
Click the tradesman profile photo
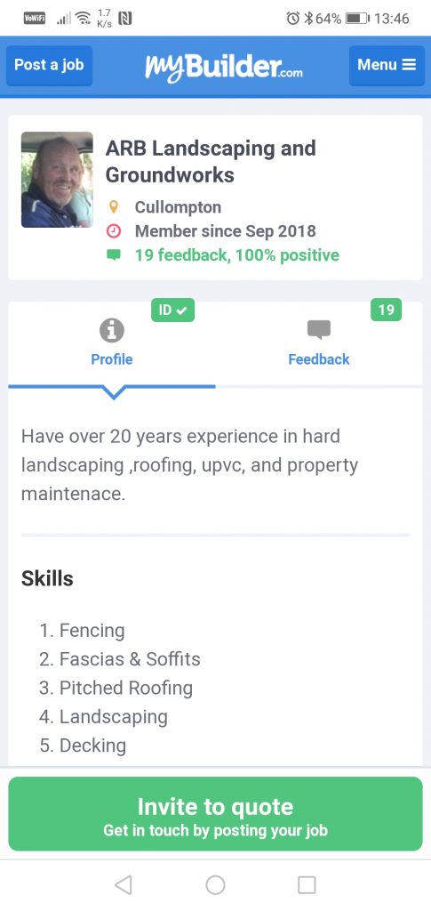(57, 180)
